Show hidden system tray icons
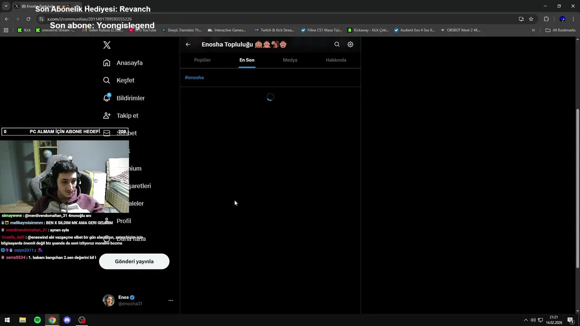The width and height of the screenshot is (580, 326). pyautogui.click(x=526, y=320)
